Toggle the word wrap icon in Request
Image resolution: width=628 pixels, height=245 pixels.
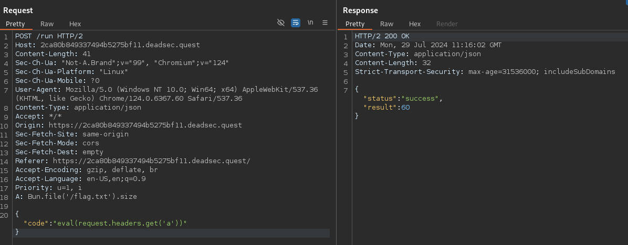[296, 23]
